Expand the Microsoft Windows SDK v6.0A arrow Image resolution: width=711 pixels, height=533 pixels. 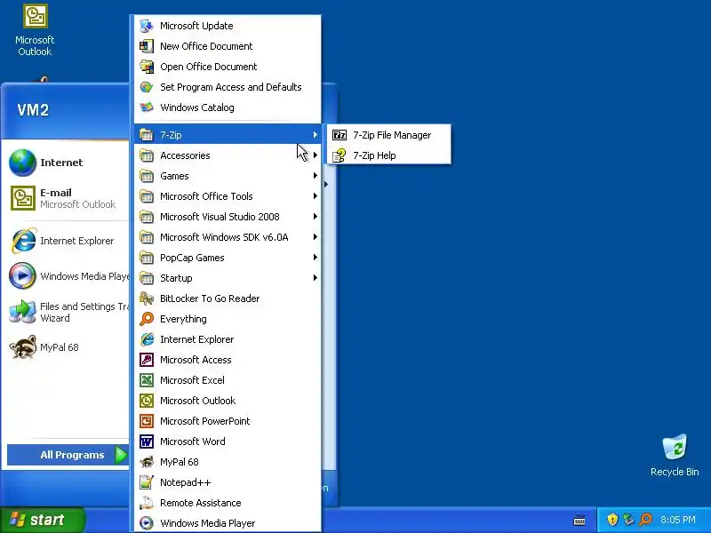tap(316, 237)
